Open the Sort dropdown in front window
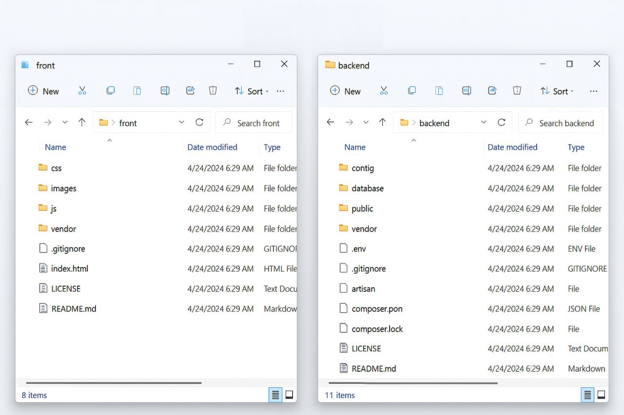 pos(251,91)
